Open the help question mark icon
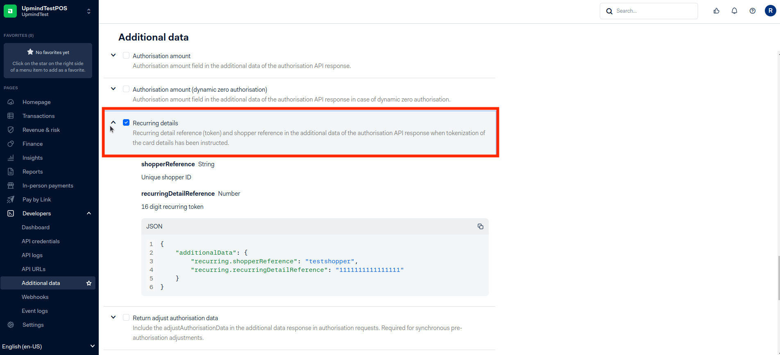Viewport: 780px width, 355px height. (753, 11)
